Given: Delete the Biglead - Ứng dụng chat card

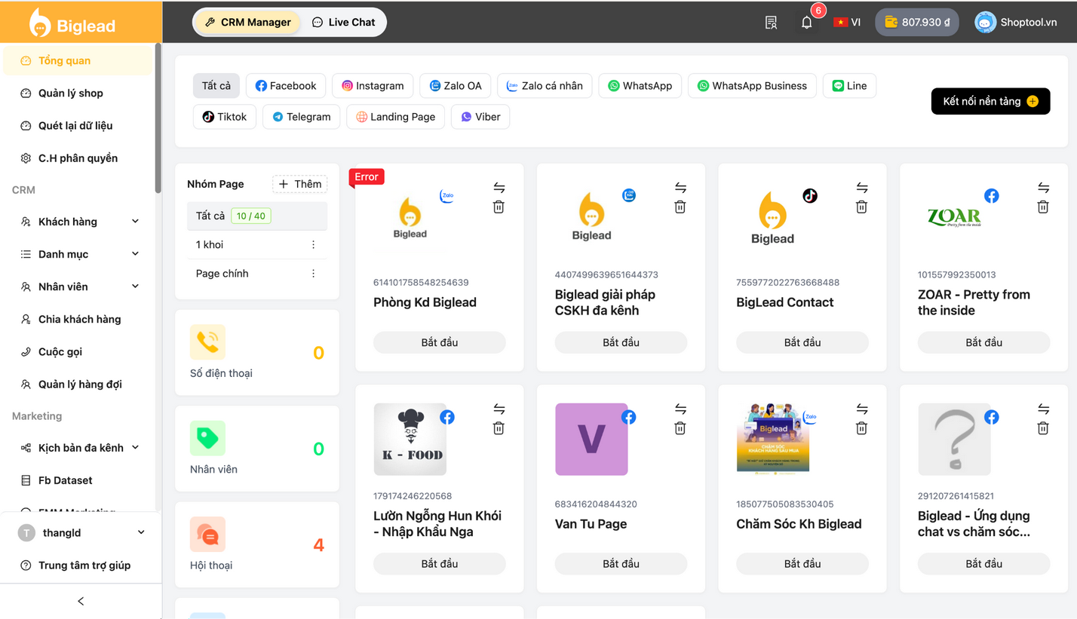Looking at the screenshot, I should (1043, 428).
